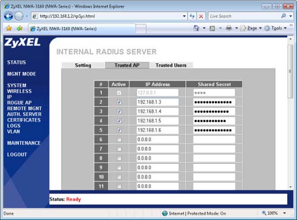Select the Trusted AP tab
The image size is (297, 220).
point(127,65)
